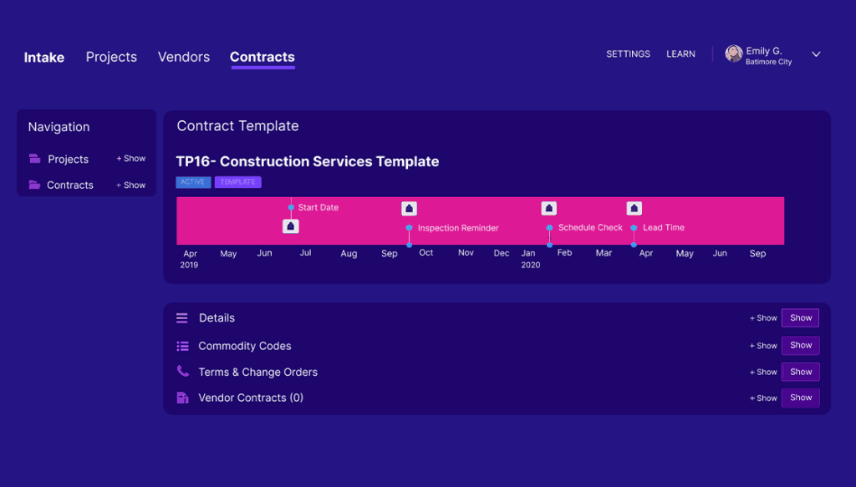Toggle the ACTIVE status tag
The image size is (856, 487).
[193, 182]
